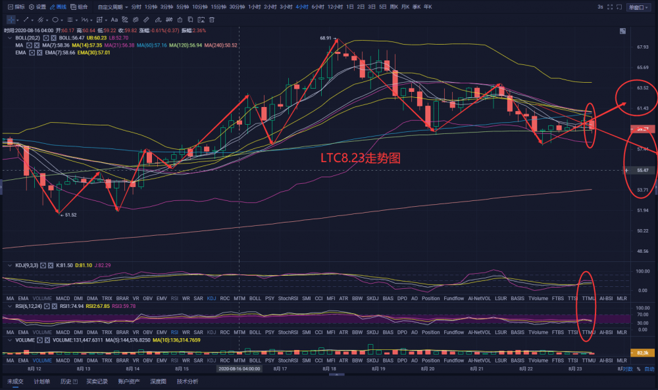Switch to the 分时 time-sharing view
658x390 pixels.
pos(136,7)
